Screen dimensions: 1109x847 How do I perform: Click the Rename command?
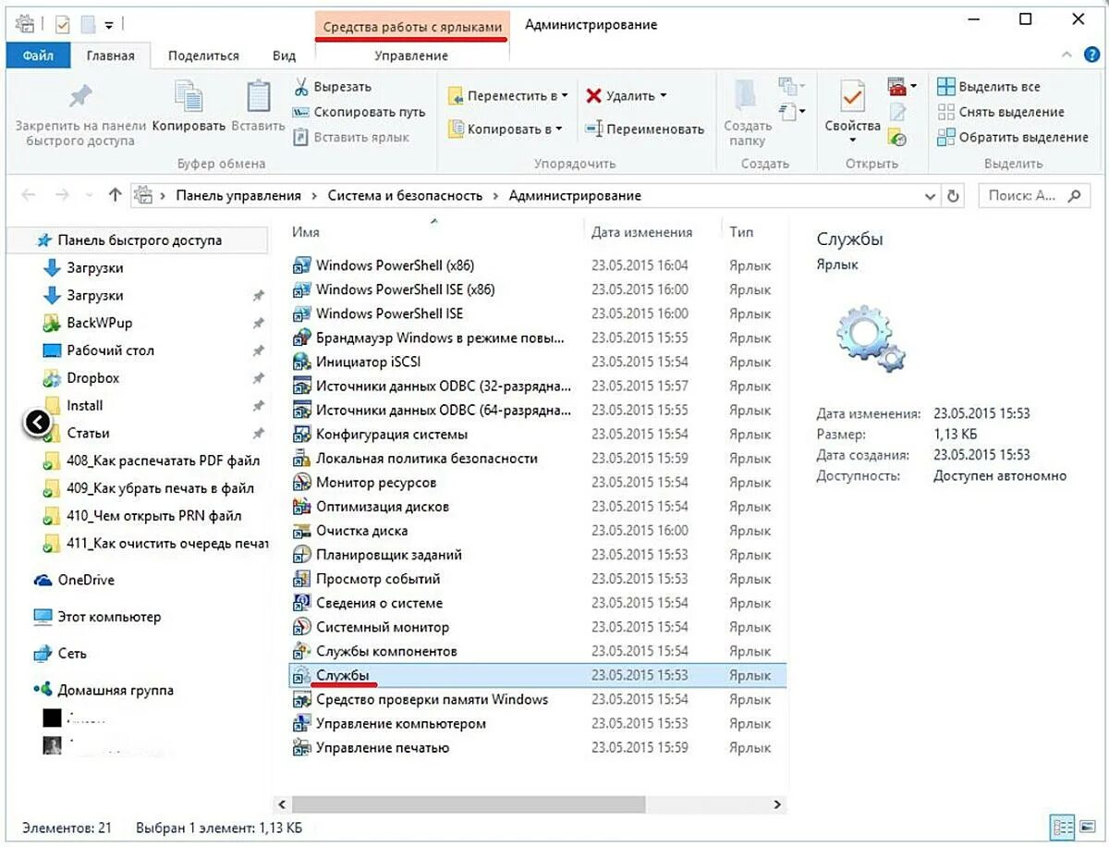(x=645, y=129)
